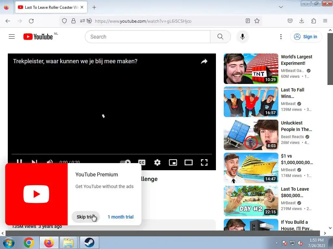
Task: Save page to Pocket
Action: coord(290,21)
